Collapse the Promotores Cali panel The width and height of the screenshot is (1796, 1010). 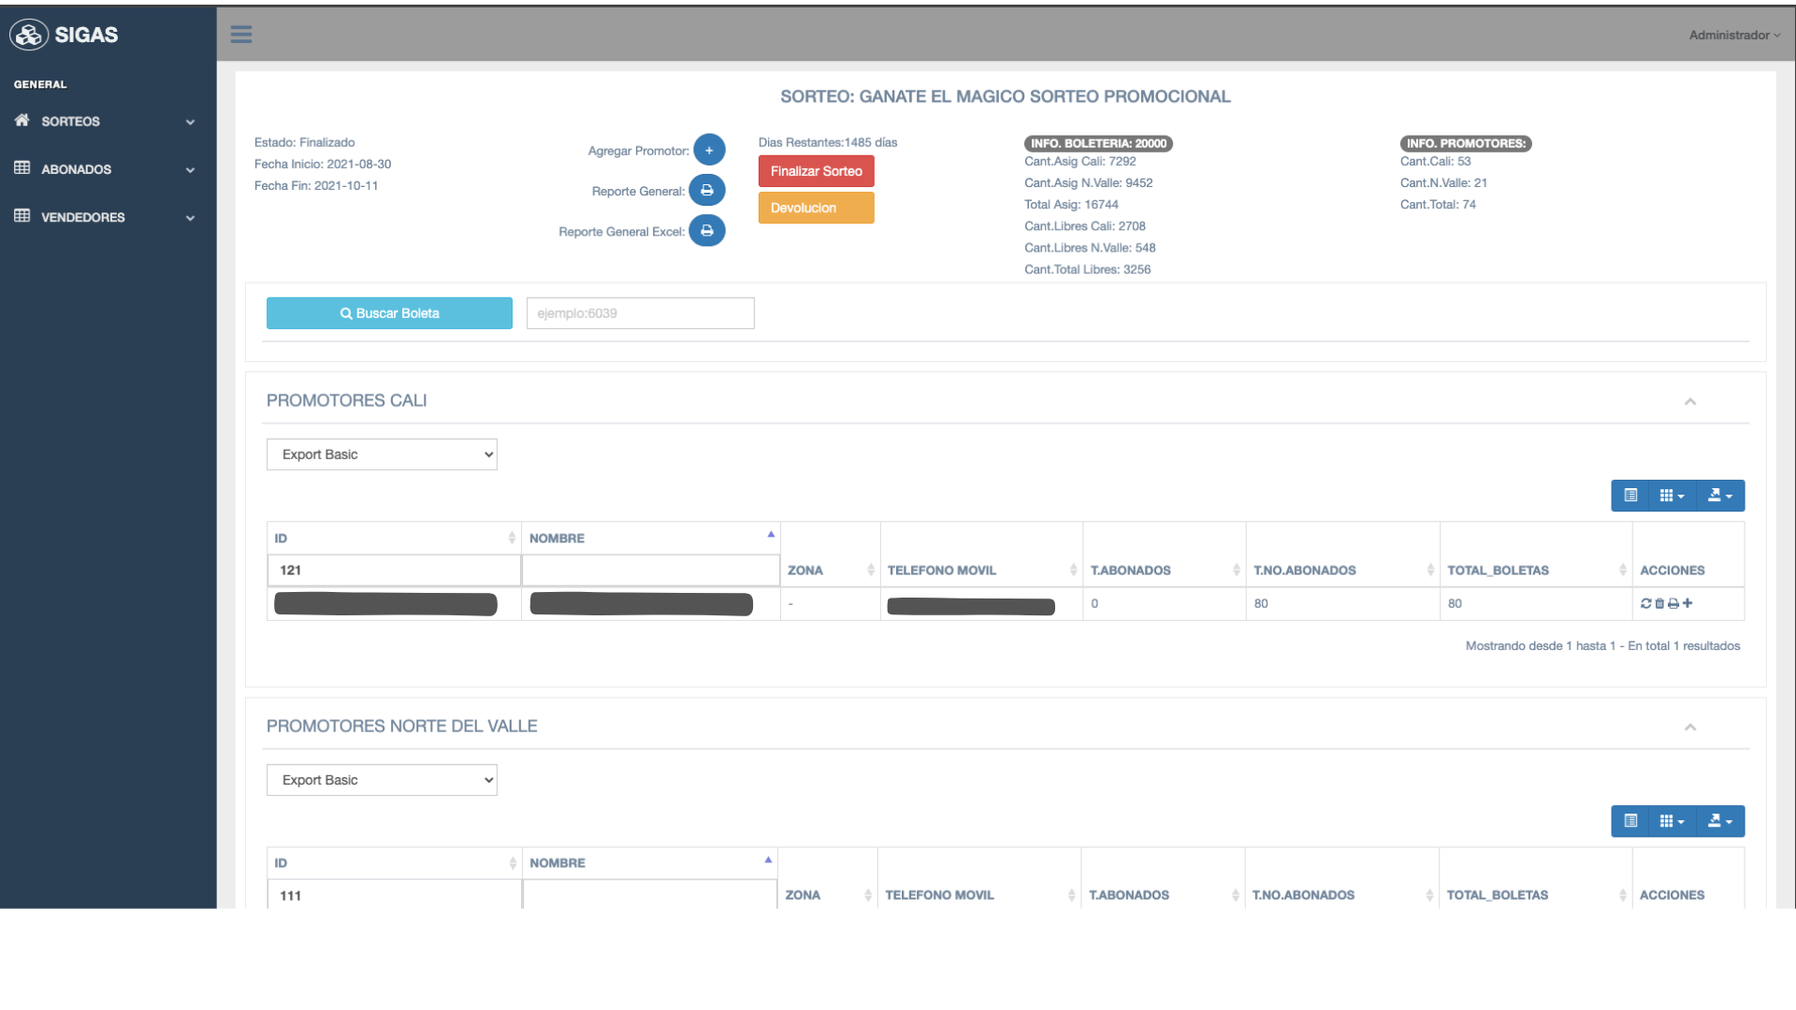(x=1690, y=401)
